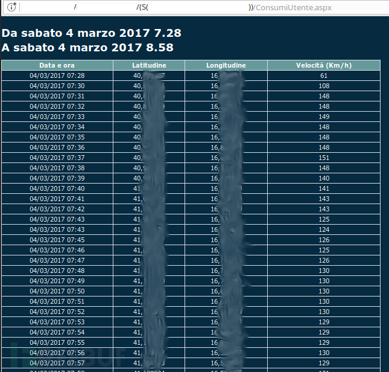Screen dimensions: 389x372
Task: Select the cell "04/03/2017 07:38"
Action: point(57,168)
